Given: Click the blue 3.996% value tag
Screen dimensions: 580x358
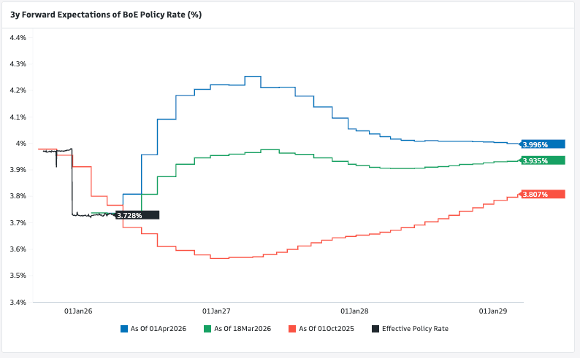Looking at the screenshot, I should [x=543, y=144].
